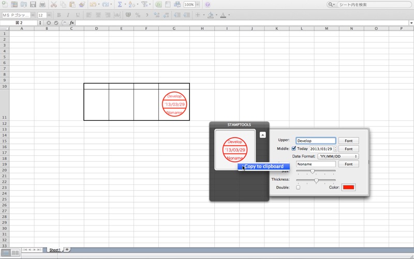Cancel formula entry X icon
Viewport: 414px width, 259px height.
click(x=49, y=23)
